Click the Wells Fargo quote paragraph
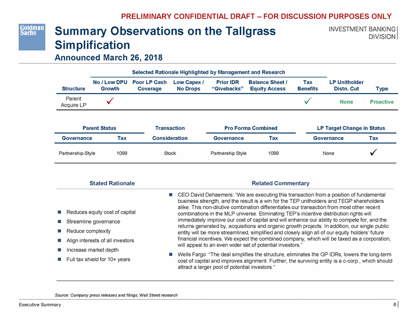 (285, 261)
